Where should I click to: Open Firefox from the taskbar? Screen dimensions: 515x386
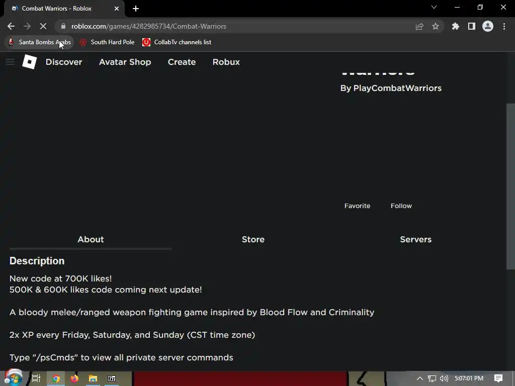coord(74,378)
